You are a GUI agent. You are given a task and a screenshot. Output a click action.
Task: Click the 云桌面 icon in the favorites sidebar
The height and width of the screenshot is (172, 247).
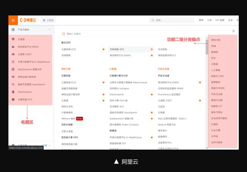pos(13,39)
